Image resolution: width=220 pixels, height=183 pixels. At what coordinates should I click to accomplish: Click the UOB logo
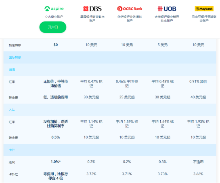point(167,9)
